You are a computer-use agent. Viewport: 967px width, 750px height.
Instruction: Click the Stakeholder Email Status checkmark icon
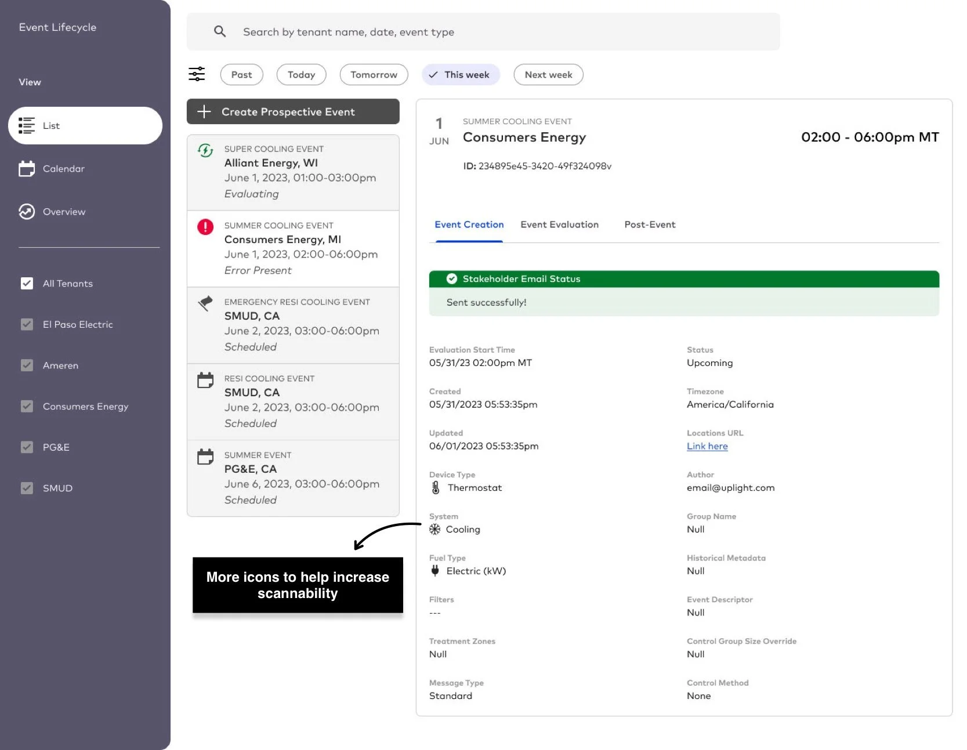point(452,279)
